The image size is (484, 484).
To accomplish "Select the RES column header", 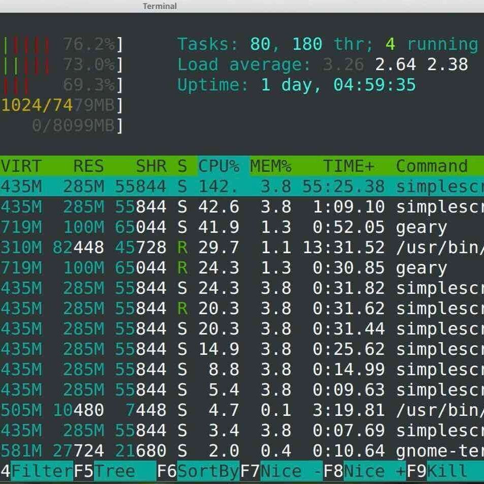I will 88,166.
